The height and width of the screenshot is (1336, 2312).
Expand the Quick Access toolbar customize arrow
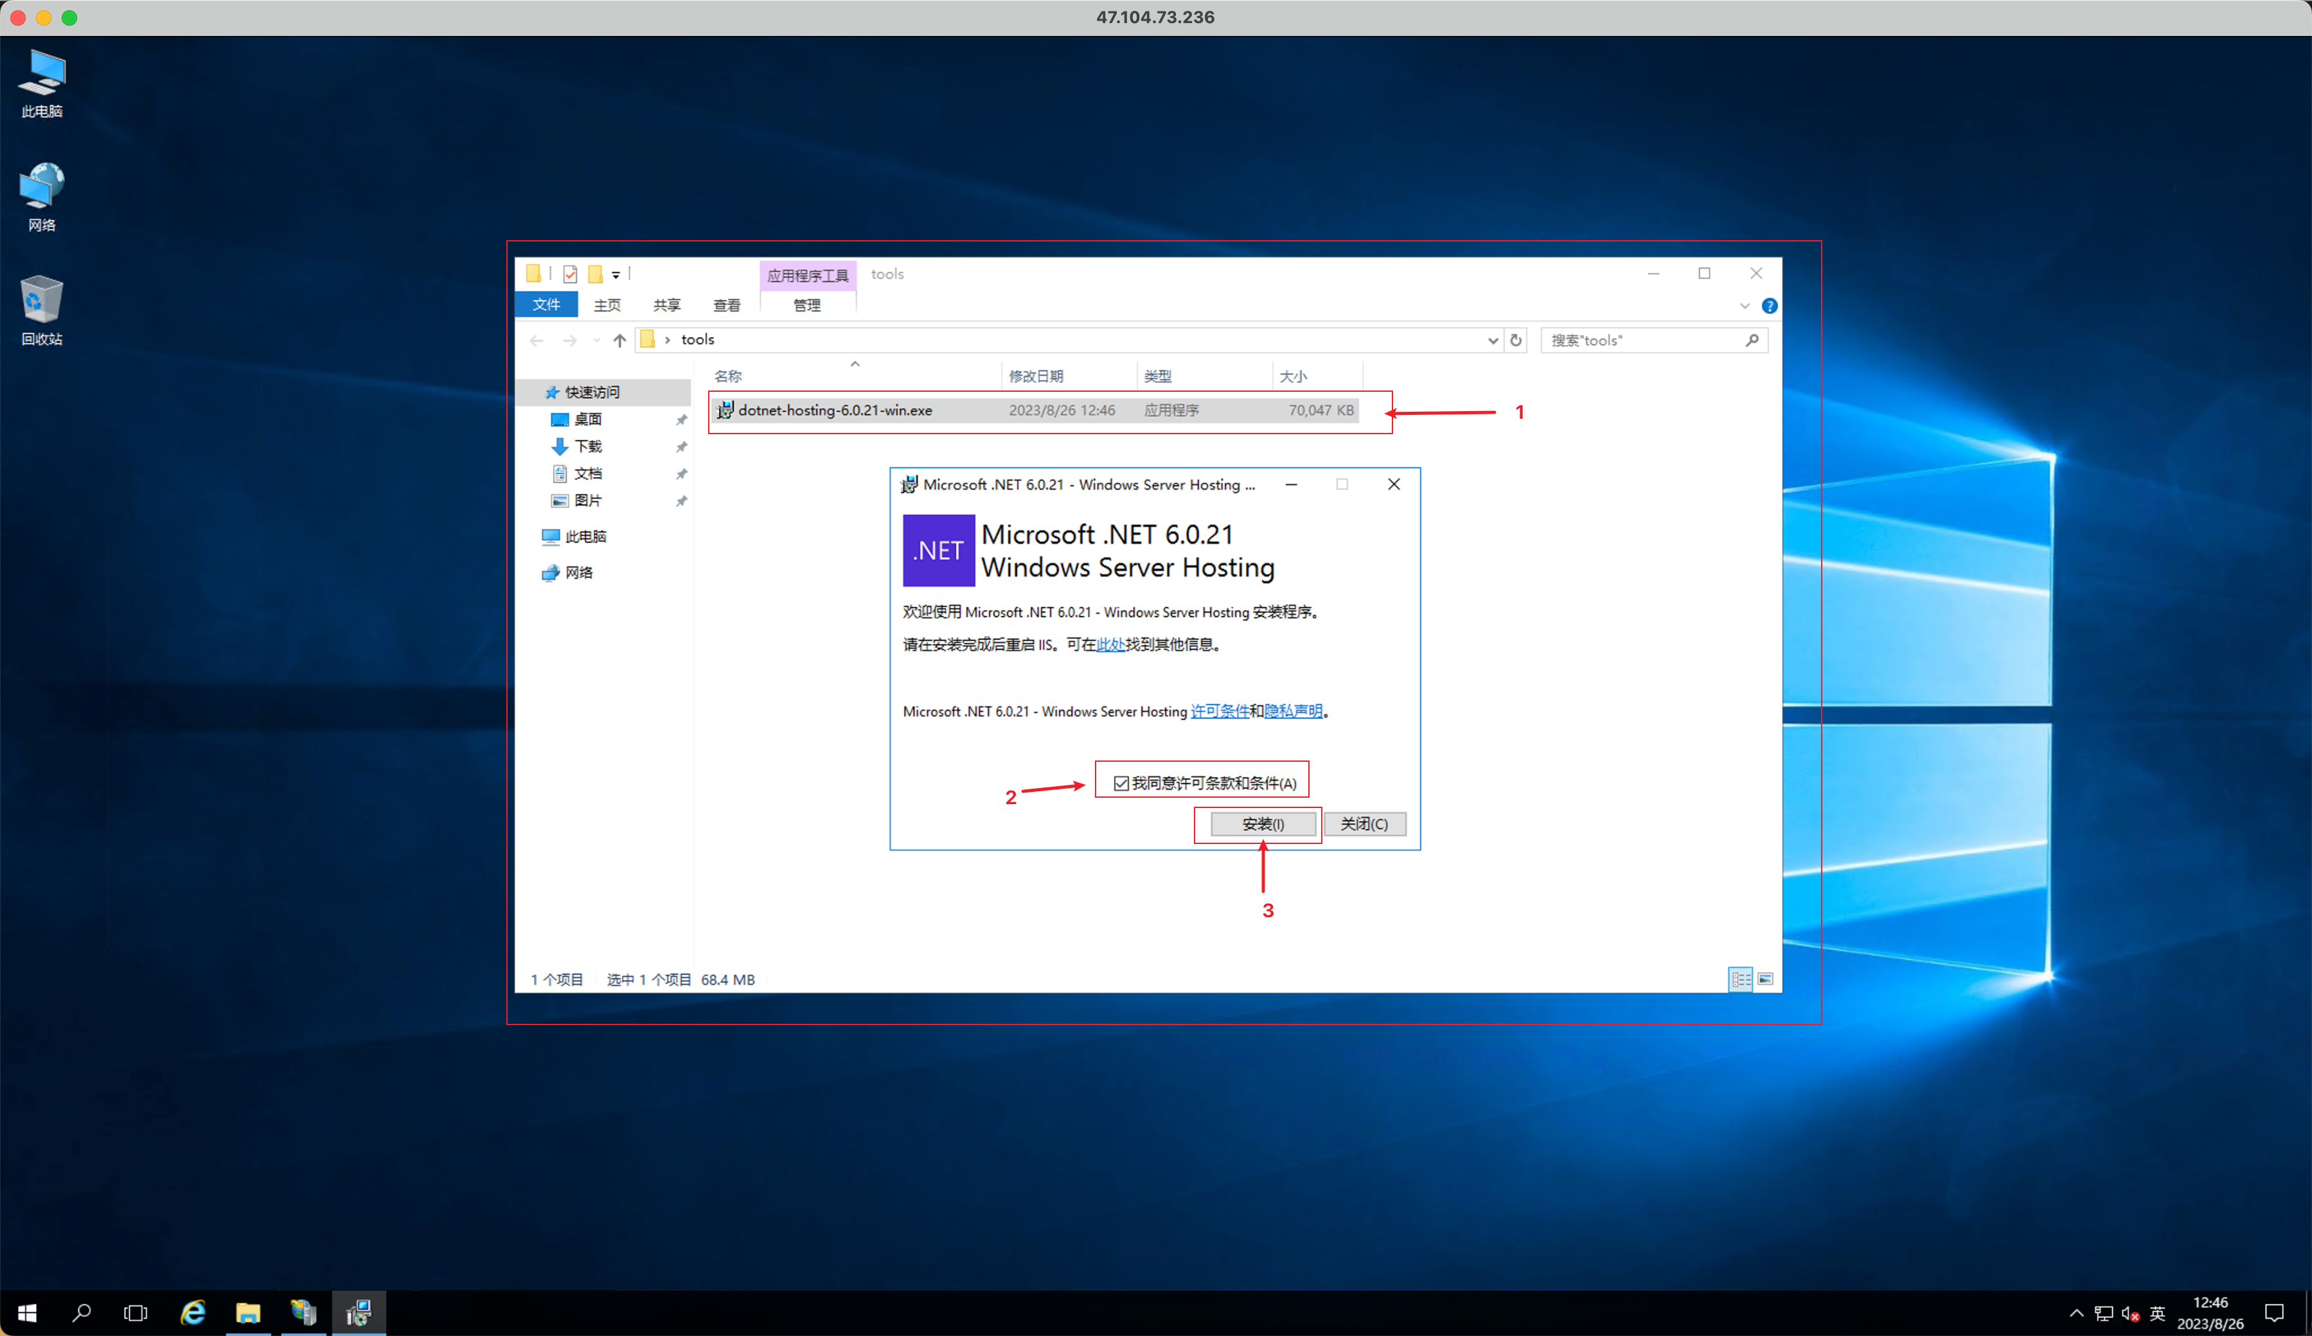(616, 274)
